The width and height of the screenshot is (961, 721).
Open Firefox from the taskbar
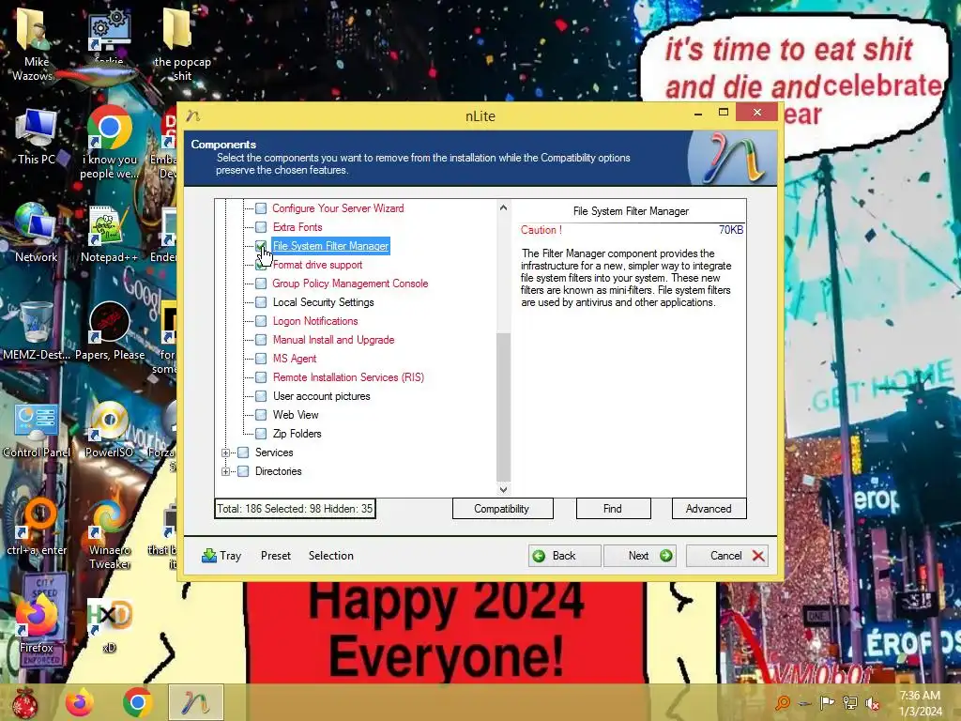(x=80, y=703)
